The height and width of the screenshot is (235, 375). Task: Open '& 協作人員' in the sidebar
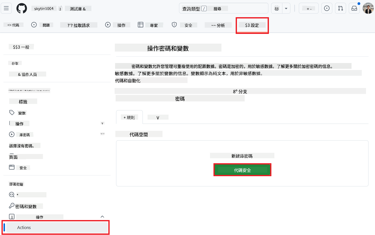(x=27, y=74)
